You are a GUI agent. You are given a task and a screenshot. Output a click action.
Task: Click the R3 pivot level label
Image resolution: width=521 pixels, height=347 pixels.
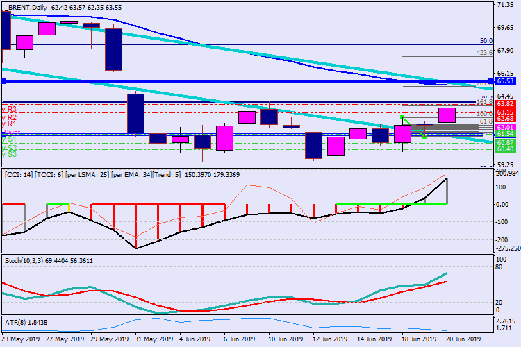[10, 110]
